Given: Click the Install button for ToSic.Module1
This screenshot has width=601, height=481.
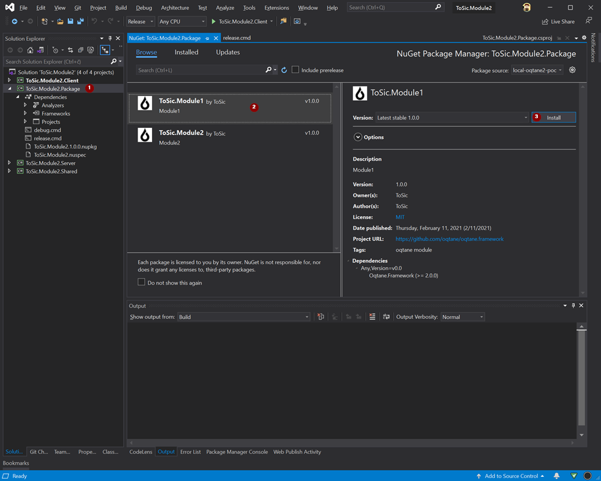Looking at the screenshot, I should point(553,117).
